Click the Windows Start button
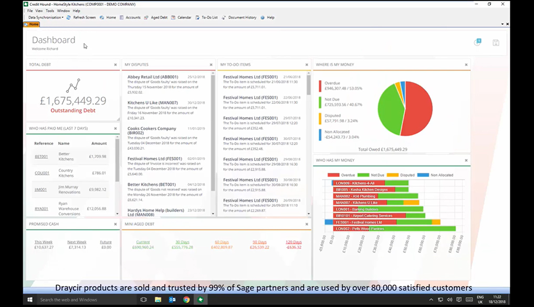The height and width of the screenshot is (307, 534). [30, 300]
